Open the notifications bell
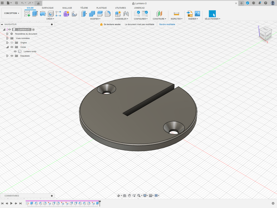This screenshot has width=277, height=208. pyautogui.click(x=259, y=3)
